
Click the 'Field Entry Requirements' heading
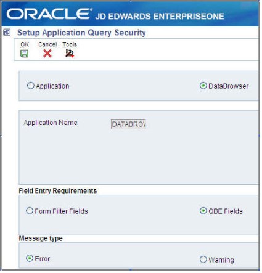click(x=58, y=191)
